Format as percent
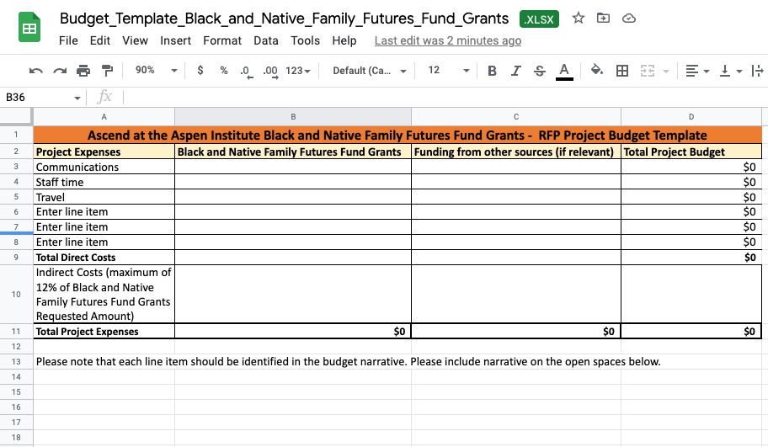The height and width of the screenshot is (447, 768). tap(224, 71)
